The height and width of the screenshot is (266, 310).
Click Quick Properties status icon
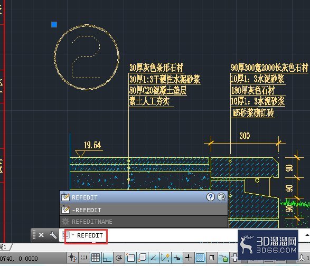click(212, 258)
